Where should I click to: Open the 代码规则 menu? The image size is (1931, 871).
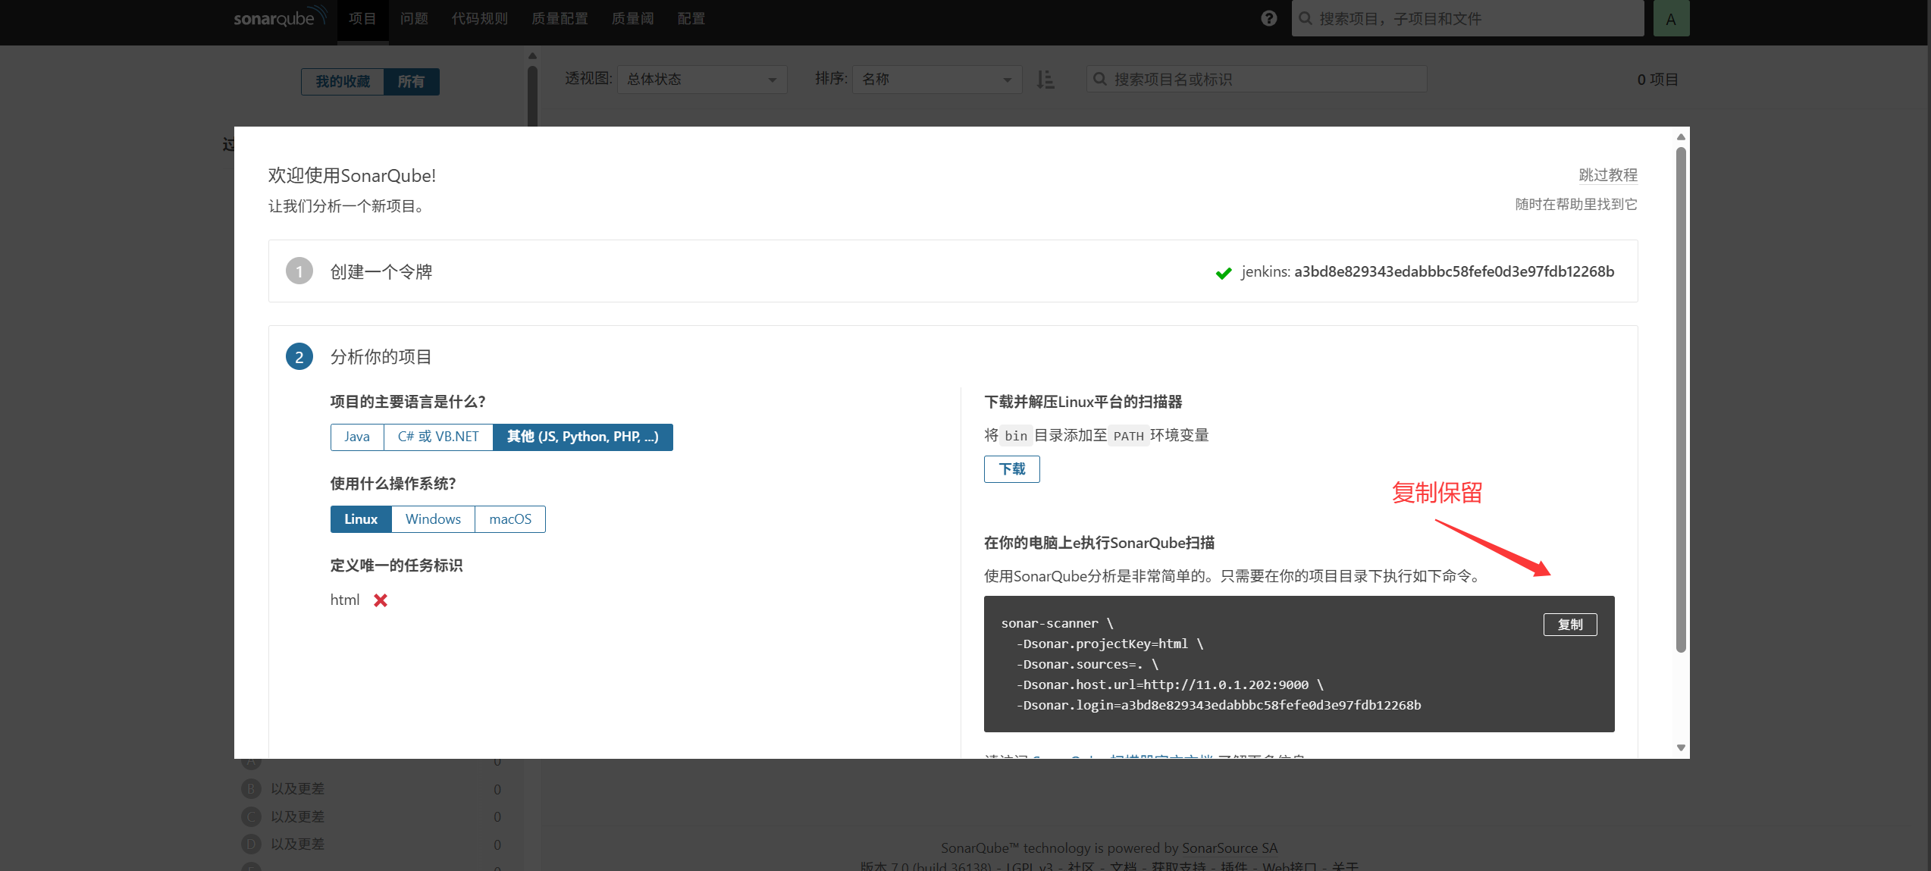[x=480, y=19]
